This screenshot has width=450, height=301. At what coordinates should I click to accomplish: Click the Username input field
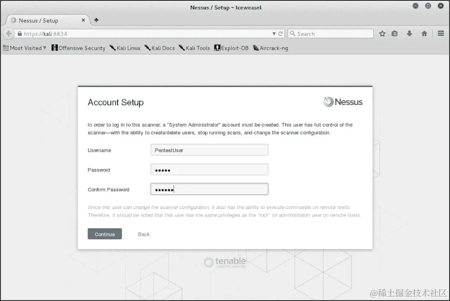[x=209, y=150]
